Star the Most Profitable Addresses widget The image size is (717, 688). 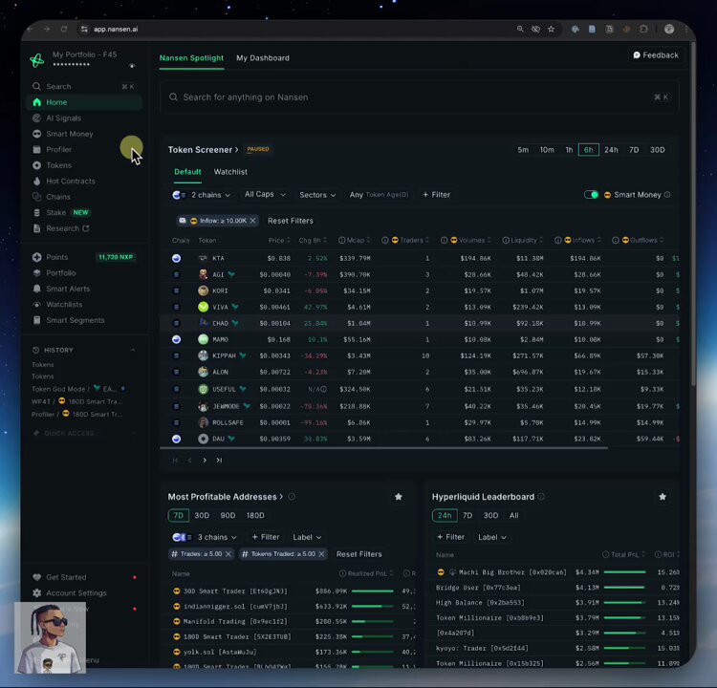399,497
